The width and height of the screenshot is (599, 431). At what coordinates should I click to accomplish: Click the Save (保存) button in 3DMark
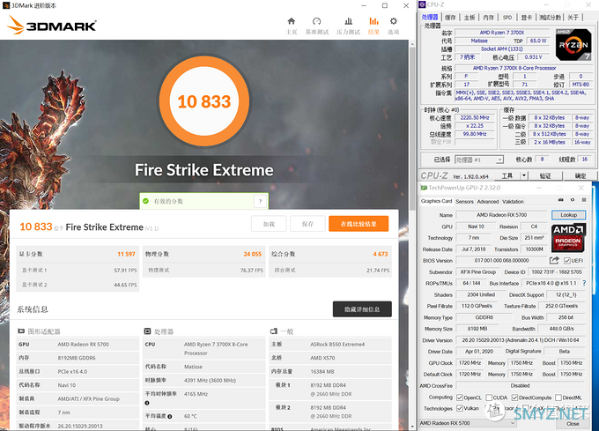click(307, 224)
